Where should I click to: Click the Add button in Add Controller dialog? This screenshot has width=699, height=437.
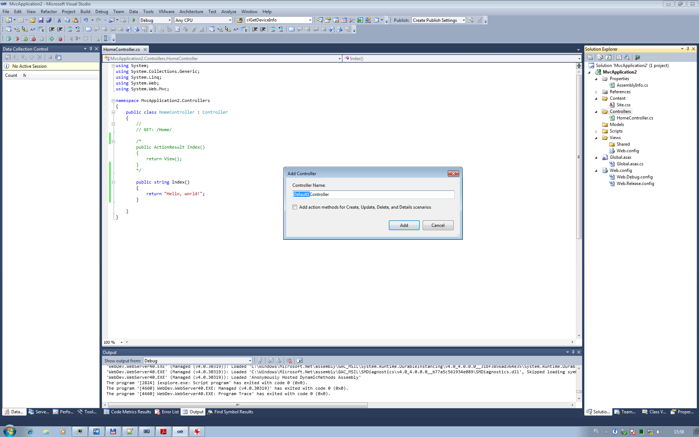click(x=404, y=225)
